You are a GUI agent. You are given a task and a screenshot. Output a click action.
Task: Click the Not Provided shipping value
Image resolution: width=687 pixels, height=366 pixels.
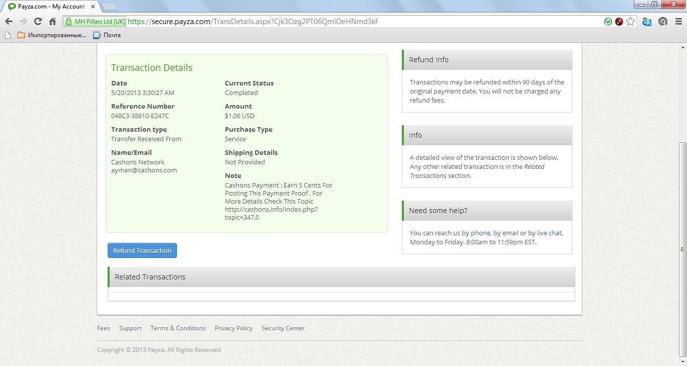click(x=245, y=162)
